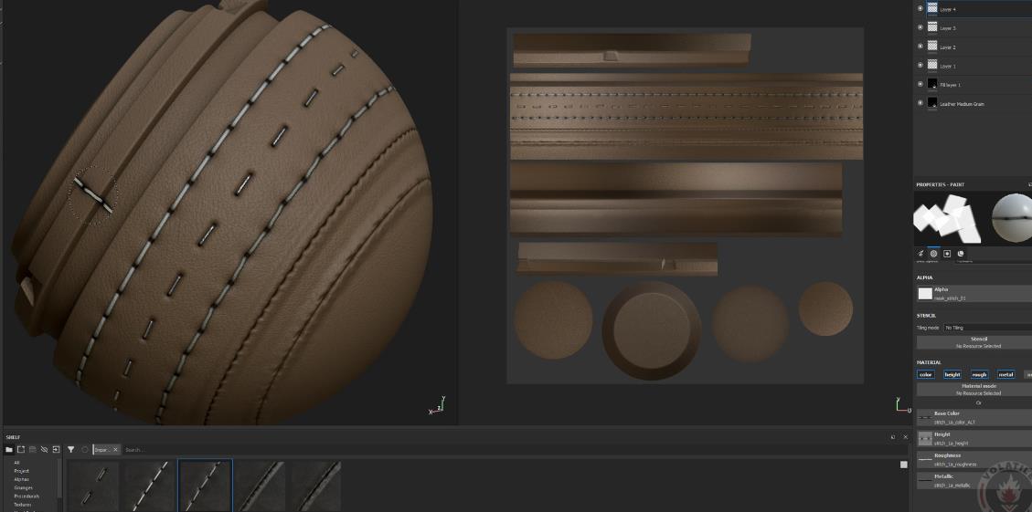Screen dimensions: 1032x512
Task: Select the alpha settings icon in Properties
Action: pyautogui.click(x=933, y=254)
